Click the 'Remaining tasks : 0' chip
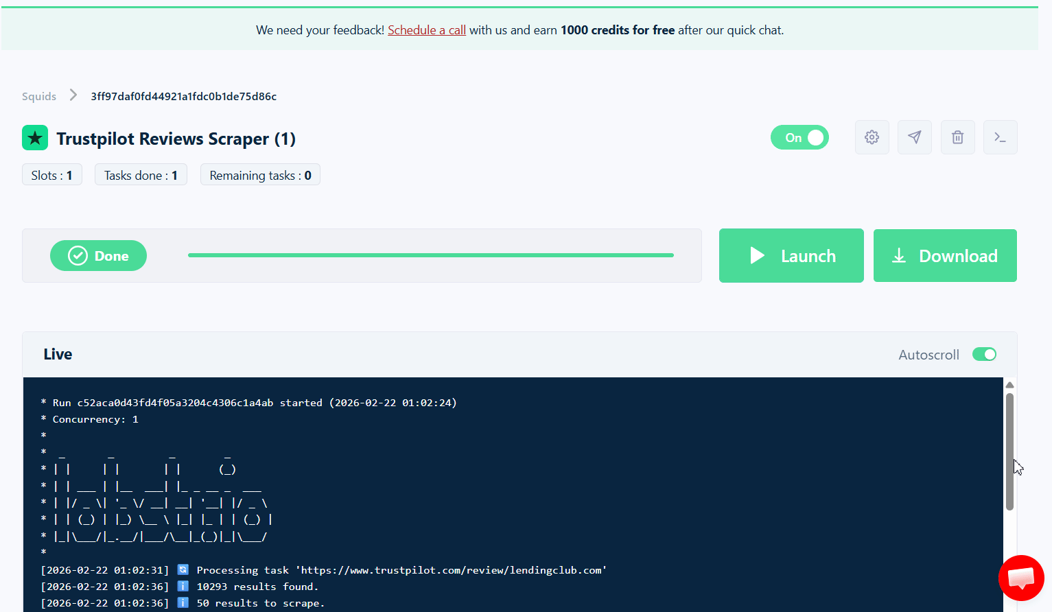Viewport: 1052px width, 612px height. [260, 174]
